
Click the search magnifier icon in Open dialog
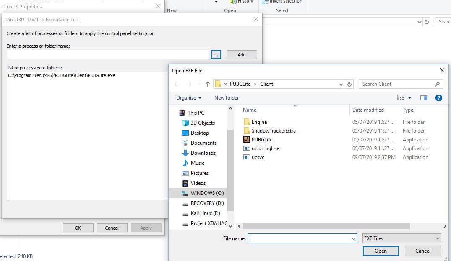click(437, 84)
